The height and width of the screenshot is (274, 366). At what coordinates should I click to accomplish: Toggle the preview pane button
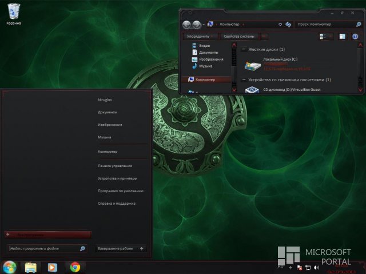coord(342,37)
